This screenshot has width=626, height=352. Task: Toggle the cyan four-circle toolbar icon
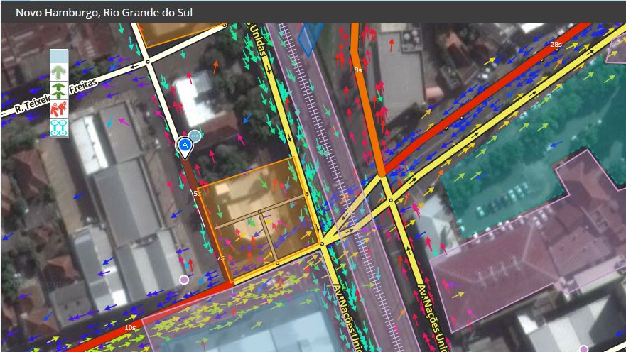(x=58, y=127)
